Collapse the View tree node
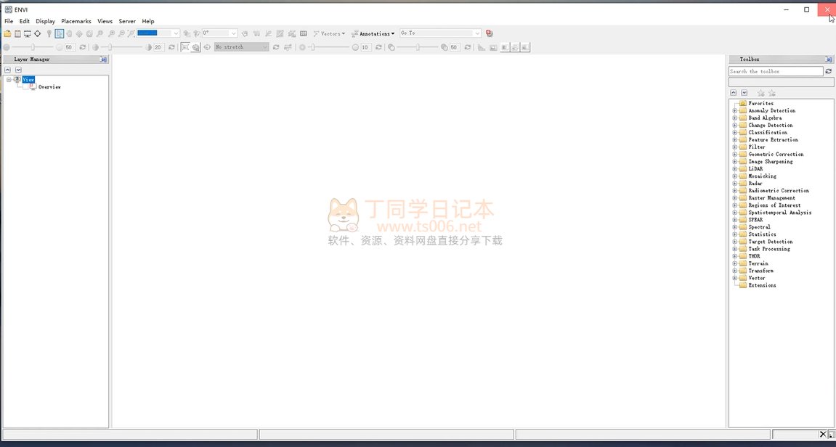This screenshot has width=836, height=447. coord(9,79)
